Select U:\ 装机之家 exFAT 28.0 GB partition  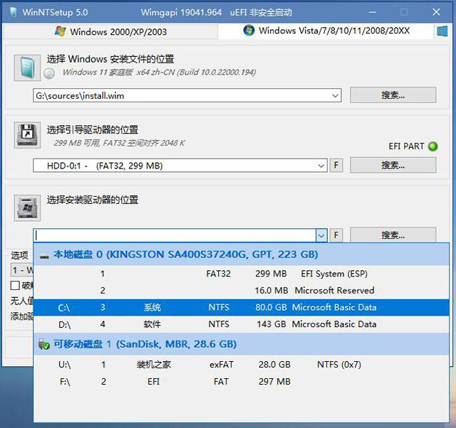241,365
